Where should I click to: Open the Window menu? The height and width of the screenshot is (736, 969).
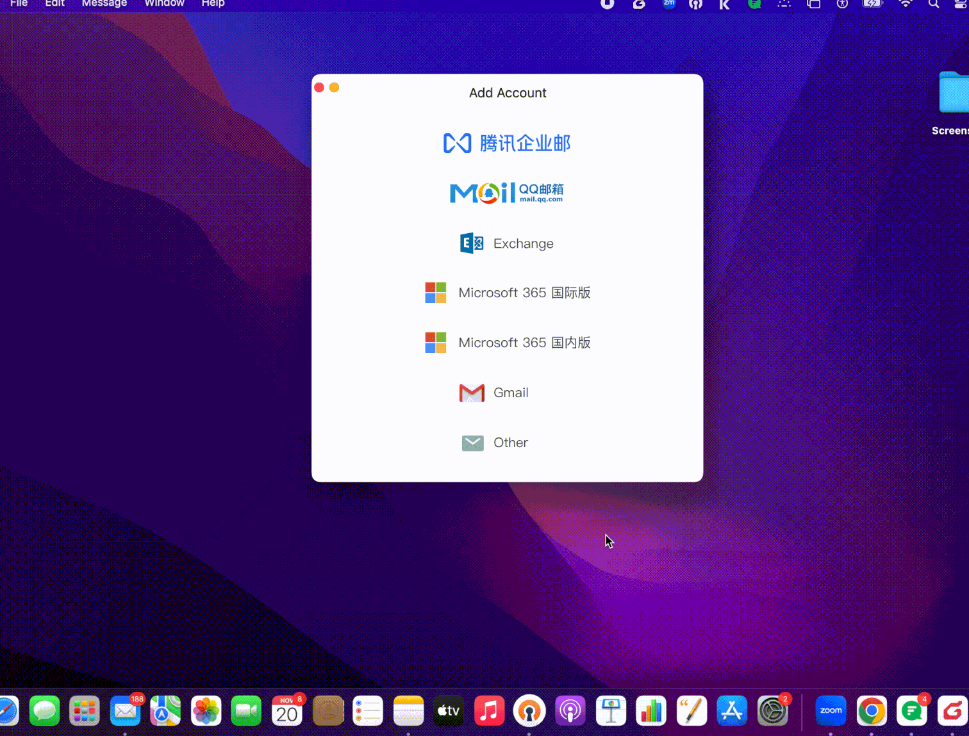(164, 3)
